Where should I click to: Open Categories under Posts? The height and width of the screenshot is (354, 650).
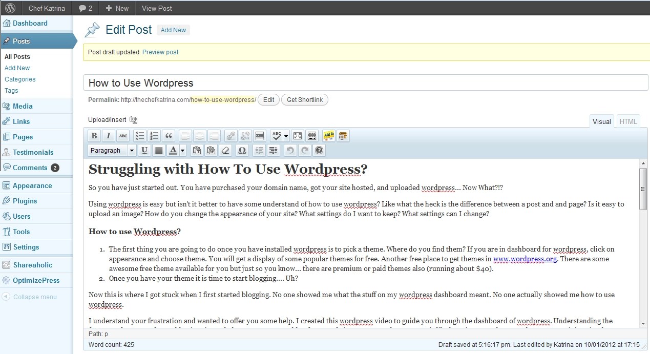20,79
